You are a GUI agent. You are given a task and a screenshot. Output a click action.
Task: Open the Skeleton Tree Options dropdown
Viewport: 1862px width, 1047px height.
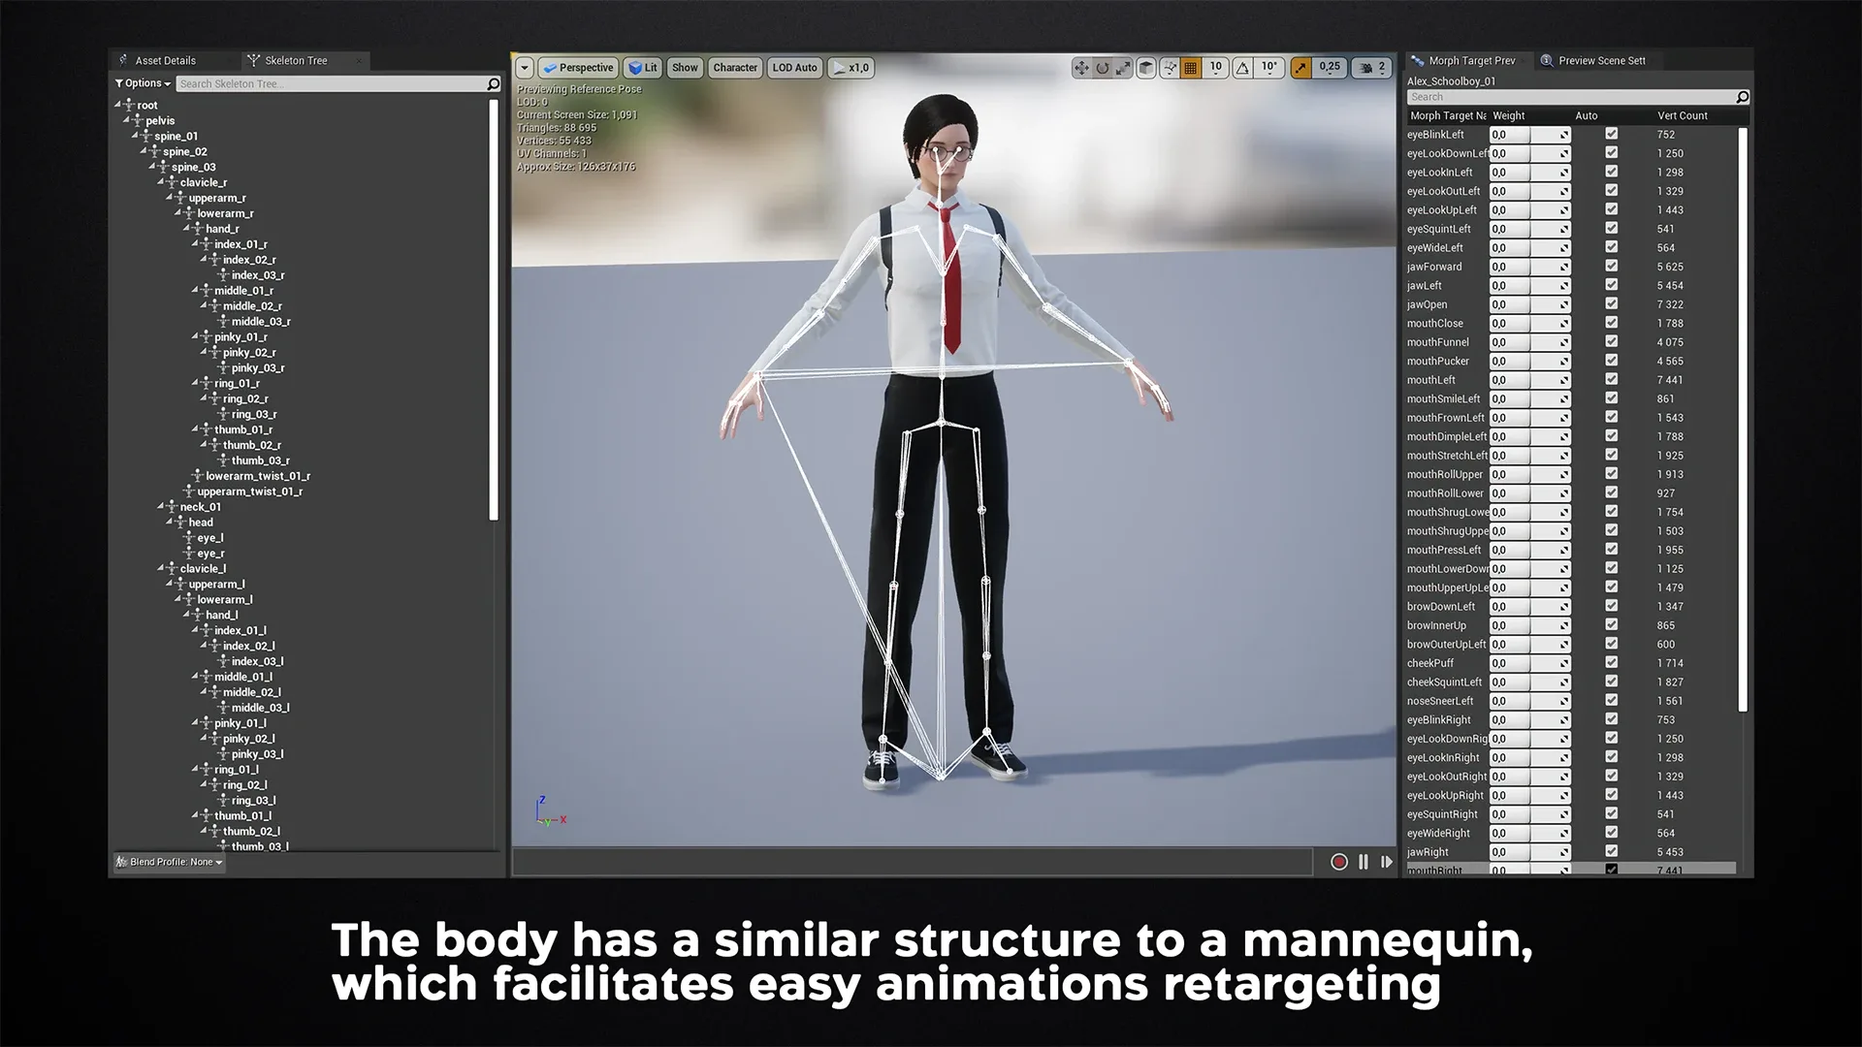(143, 83)
